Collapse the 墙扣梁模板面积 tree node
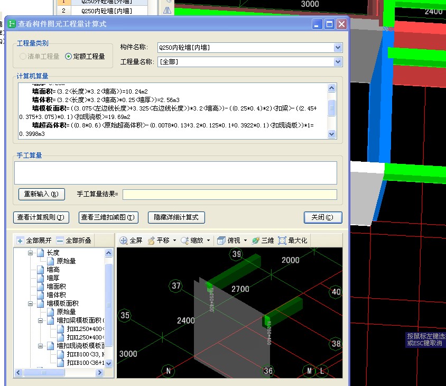Image resolution: width=446 pixels, height=386 pixels. point(40,320)
